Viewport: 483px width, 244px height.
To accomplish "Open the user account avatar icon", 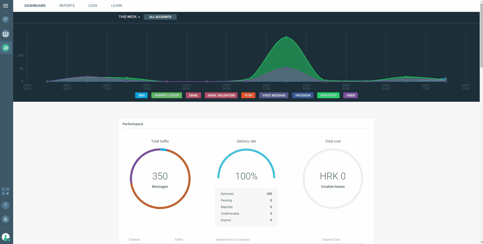I will tap(6, 237).
